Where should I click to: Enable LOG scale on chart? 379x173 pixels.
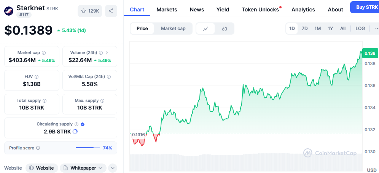pos(360,29)
